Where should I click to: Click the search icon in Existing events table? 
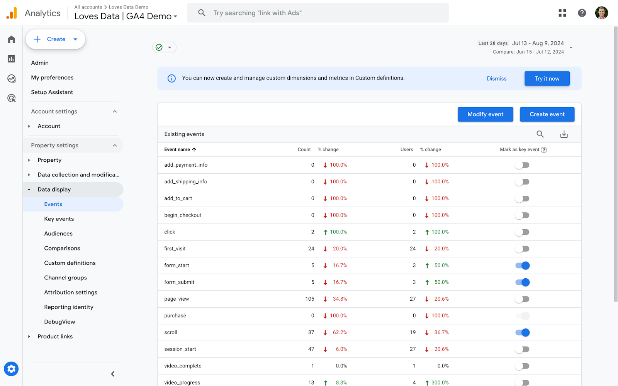click(540, 134)
